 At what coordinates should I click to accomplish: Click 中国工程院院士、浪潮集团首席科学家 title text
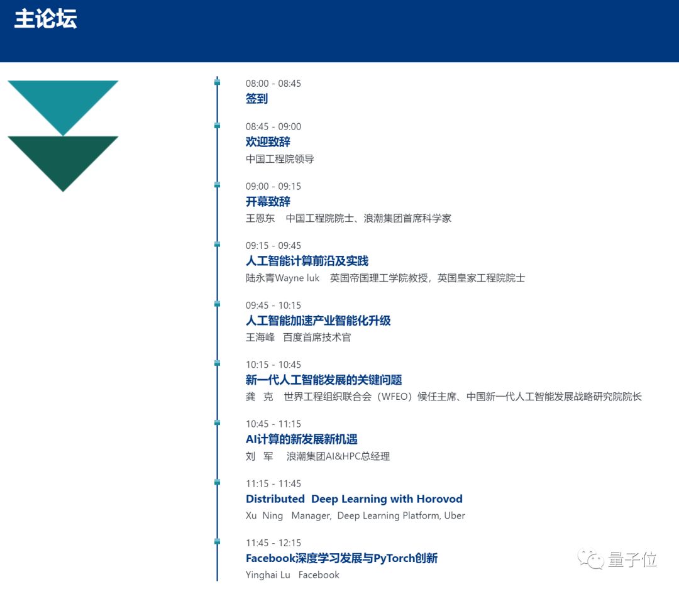(368, 218)
